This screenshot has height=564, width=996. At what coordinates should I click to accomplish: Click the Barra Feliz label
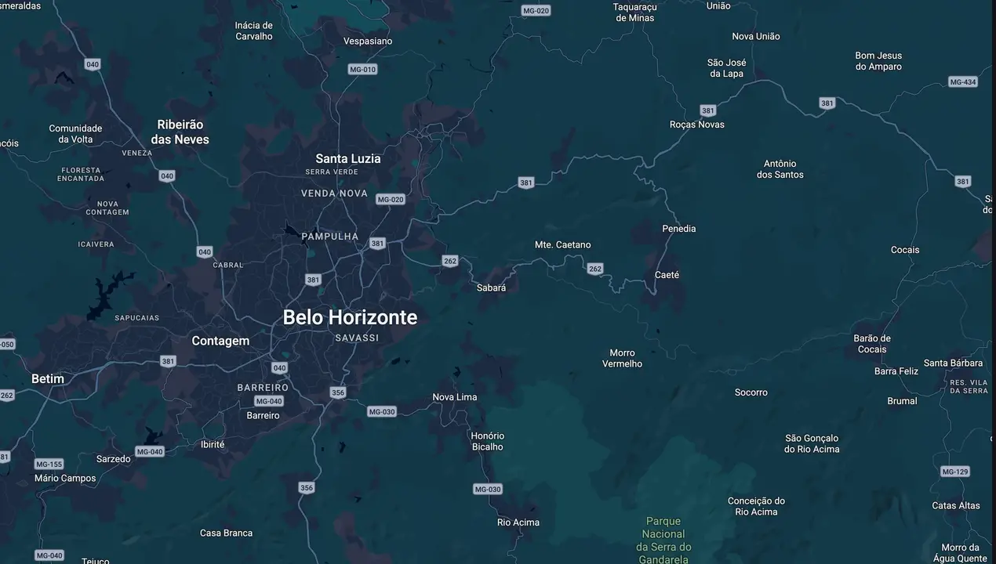pyautogui.click(x=896, y=371)
